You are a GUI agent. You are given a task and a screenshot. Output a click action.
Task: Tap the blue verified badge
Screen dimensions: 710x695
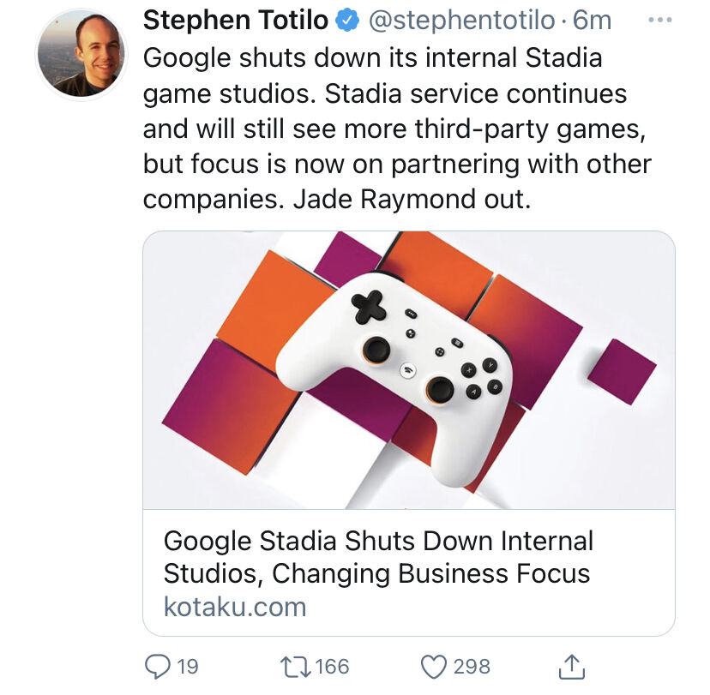tap(347, 21)
